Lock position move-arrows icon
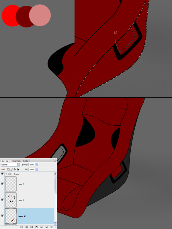172x229 pixels. 15,169
